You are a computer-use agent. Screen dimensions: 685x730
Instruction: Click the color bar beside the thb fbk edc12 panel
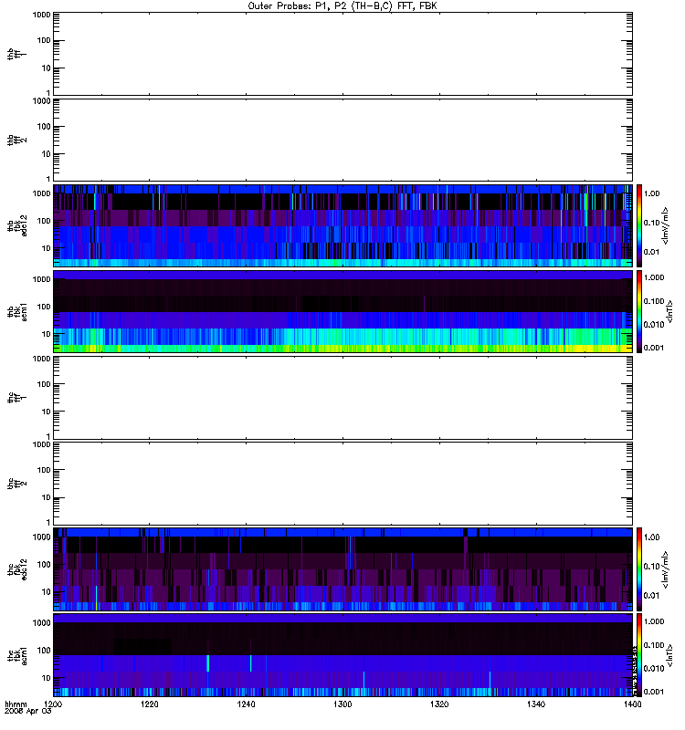639,225
